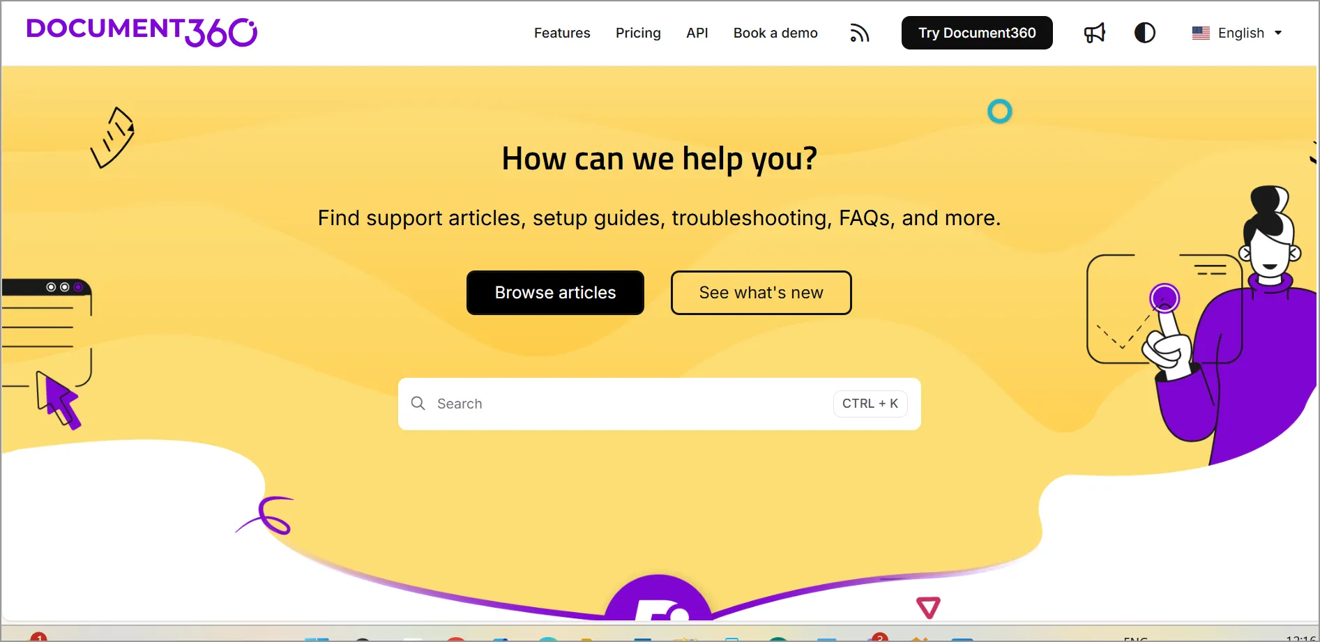This screenshot has width=1320, height=642.
Task: Toggle dark mode using the contrast icon
Action: tap(1144, 32)
